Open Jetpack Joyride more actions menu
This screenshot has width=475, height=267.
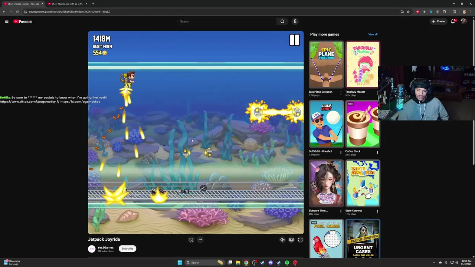coord(200,240)
